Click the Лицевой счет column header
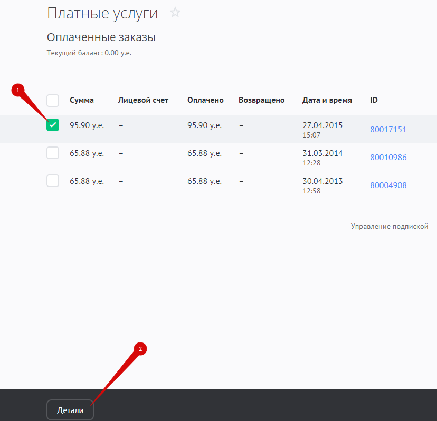 [143, 100]
